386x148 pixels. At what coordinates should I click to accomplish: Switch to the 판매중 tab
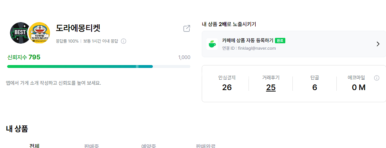pos(91,146)
